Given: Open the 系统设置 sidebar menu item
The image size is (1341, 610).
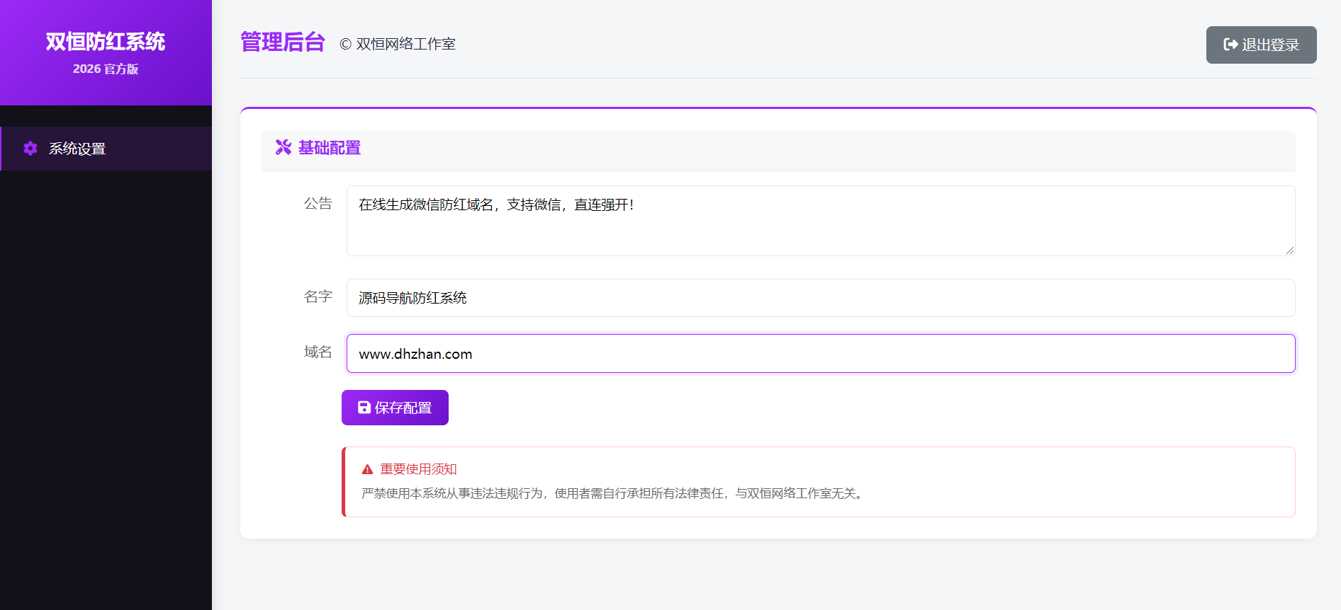Looking at the screenshot, I should pyautogui.click(x=77, y=149).
